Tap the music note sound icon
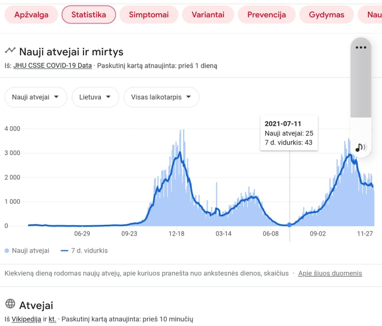382x326 pixels. [x=360, y=147]
